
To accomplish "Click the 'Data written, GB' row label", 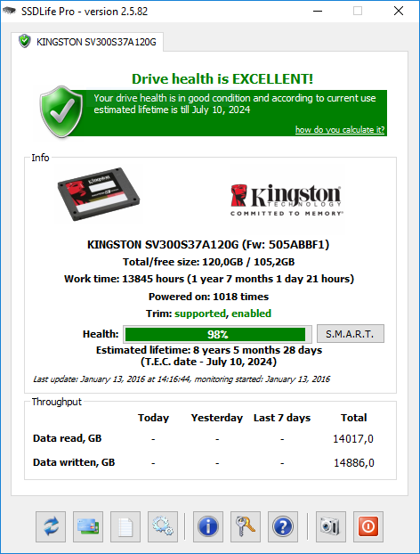I will [x=74, y=462].
